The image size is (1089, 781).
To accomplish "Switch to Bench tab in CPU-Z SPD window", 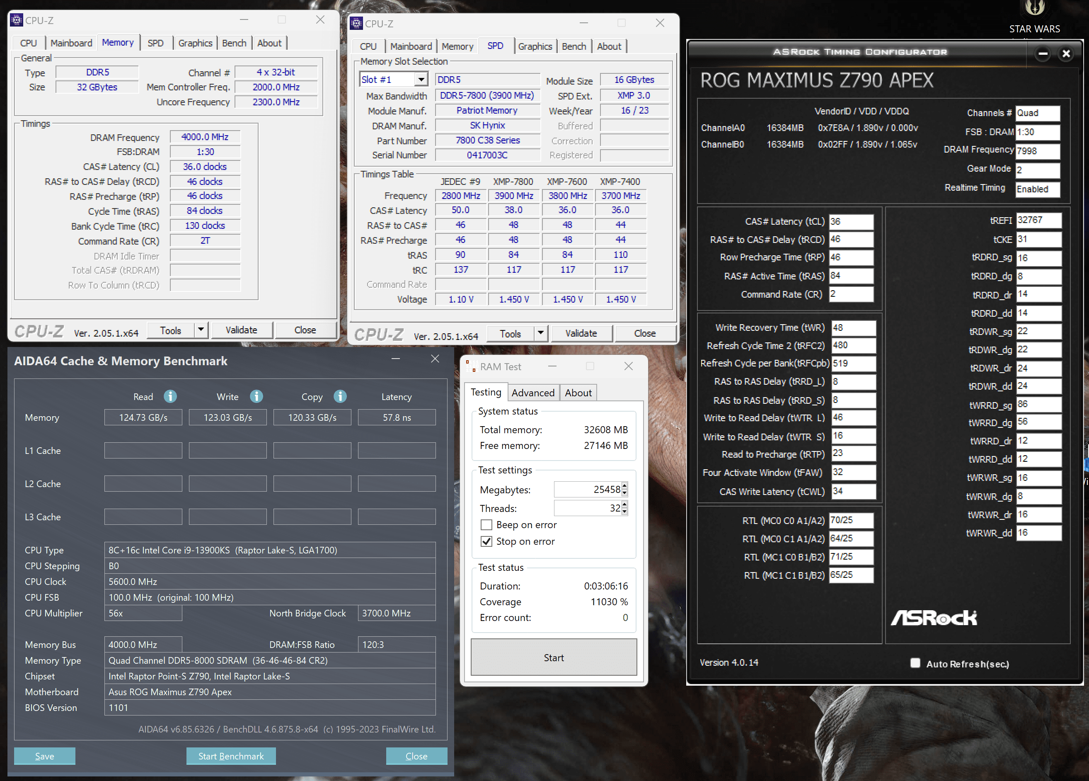I will click(574, 46).
